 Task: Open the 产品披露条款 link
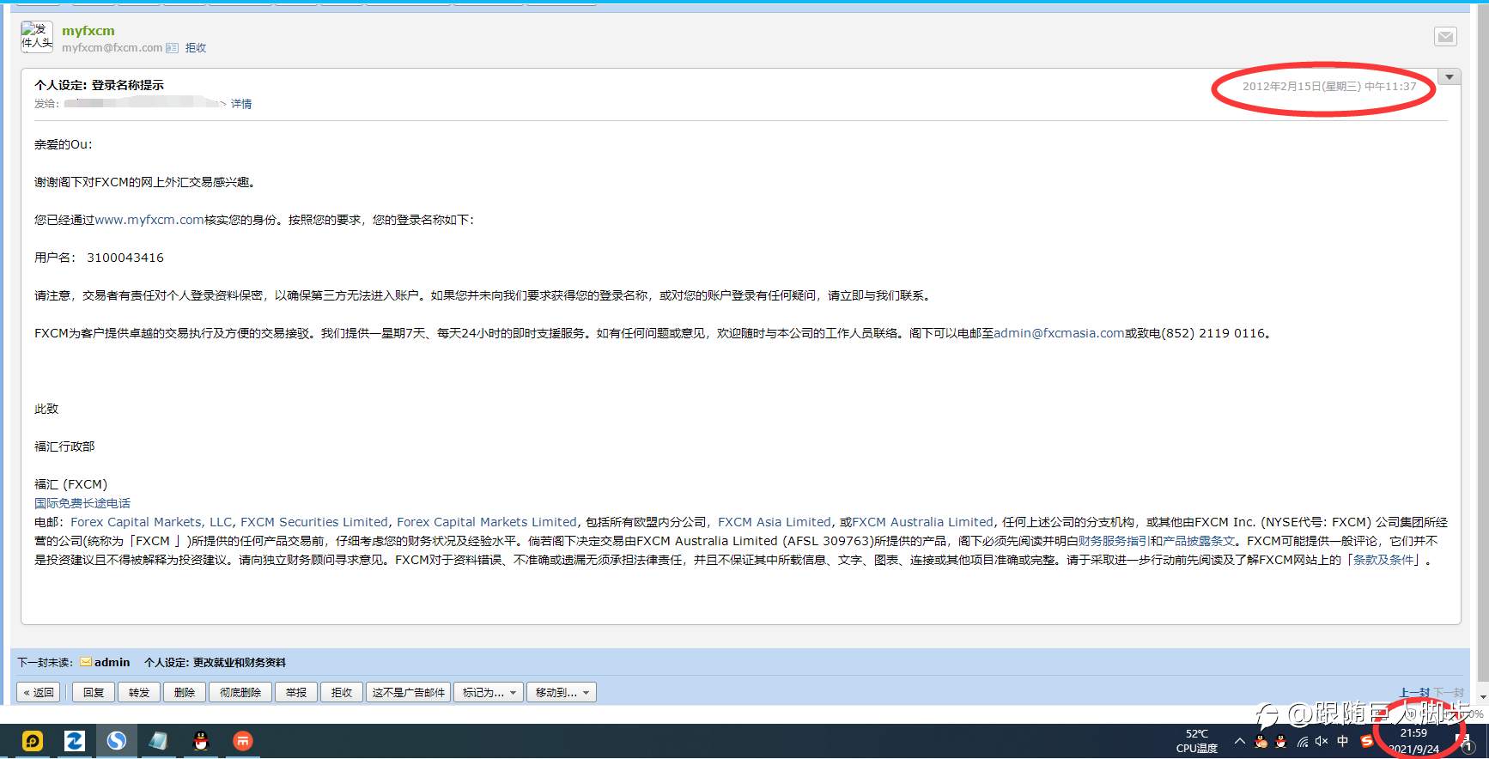click(x=1199, y=541)
